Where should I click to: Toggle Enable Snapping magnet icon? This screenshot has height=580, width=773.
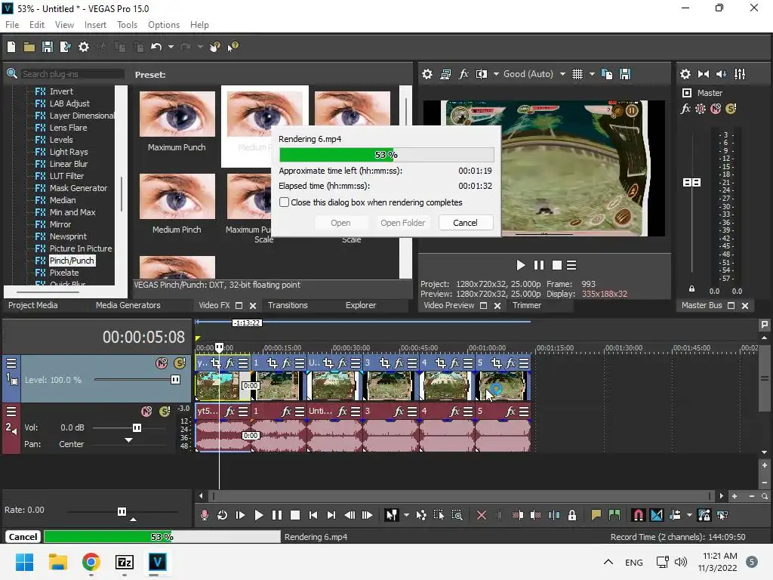(639, 515)
